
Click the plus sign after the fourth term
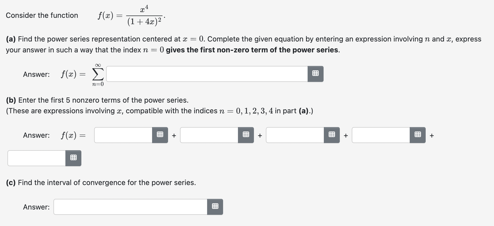coord(432,135)
